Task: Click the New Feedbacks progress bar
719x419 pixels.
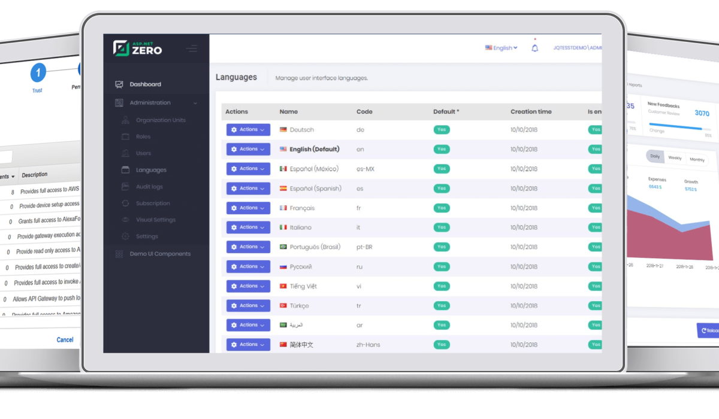Action: [675, 128]
